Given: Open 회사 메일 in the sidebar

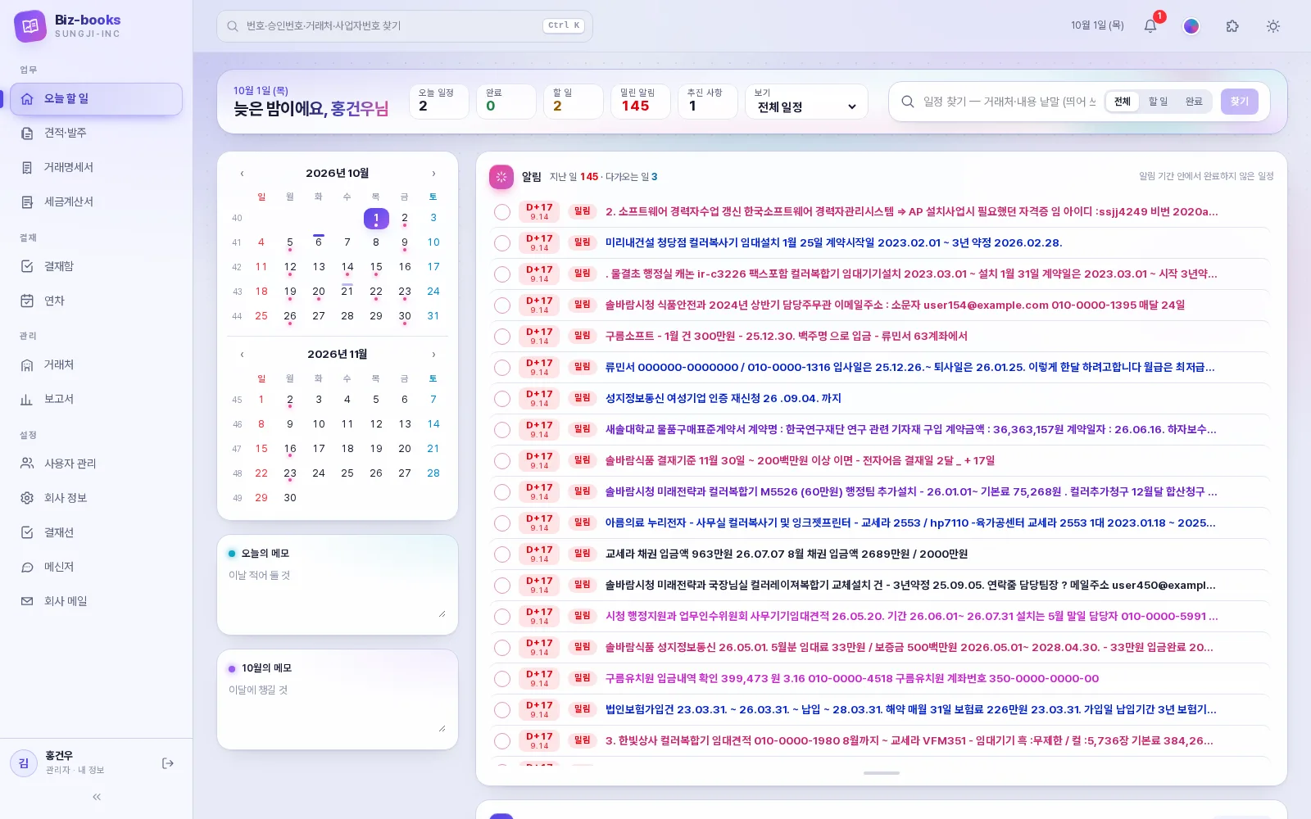Looking at the screenshot, I should pyautogui.click(x=96, y=601).
